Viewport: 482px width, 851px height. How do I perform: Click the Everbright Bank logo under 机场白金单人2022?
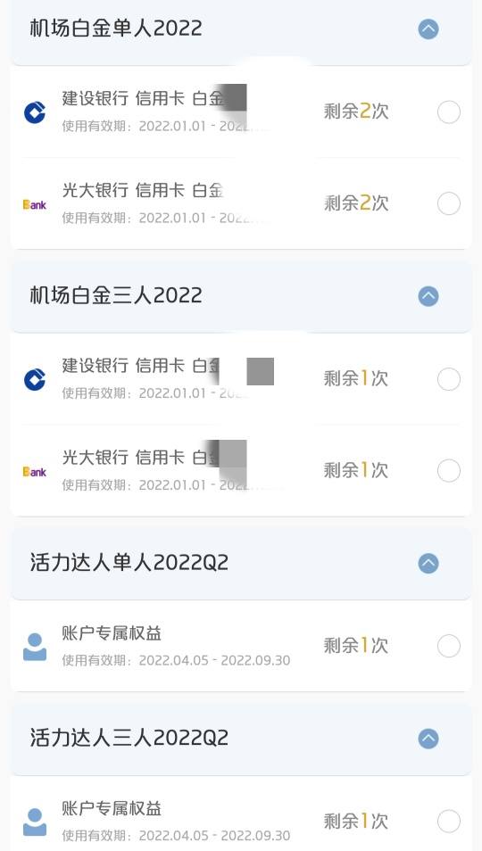(x=35, y=204)
